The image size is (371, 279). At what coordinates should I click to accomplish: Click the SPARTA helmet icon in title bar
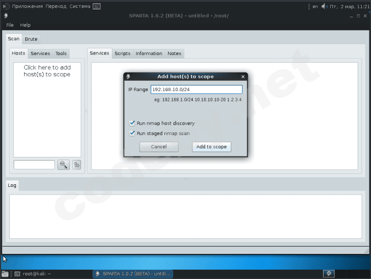click(x=6, y=15)
